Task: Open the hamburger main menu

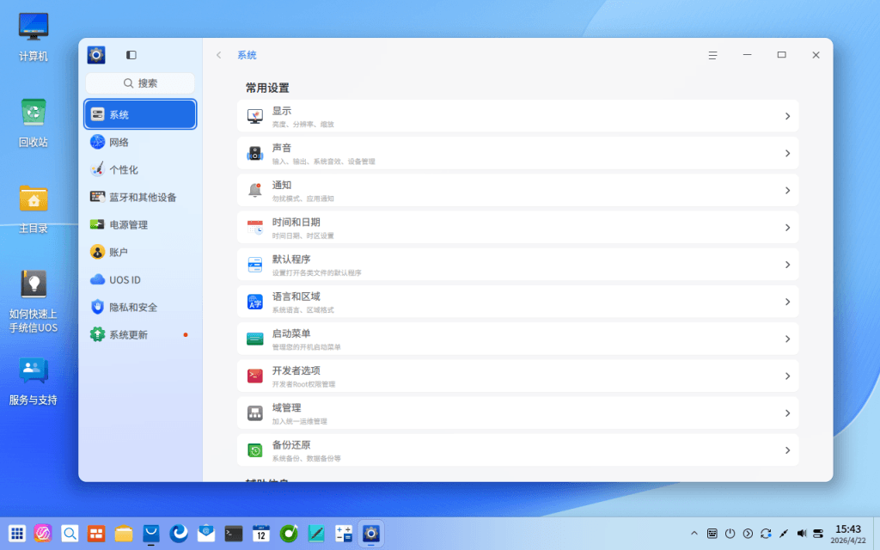Action: point(712,55)
